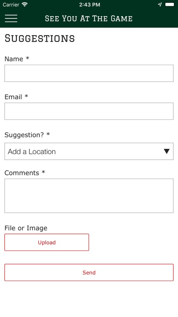Tap the location arrow status icon
178x317 pixels.
(160, 5)
